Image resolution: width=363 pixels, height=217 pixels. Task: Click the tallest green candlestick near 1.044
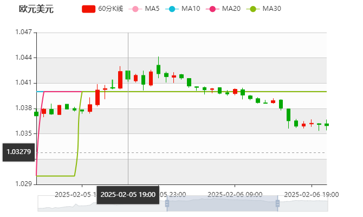[158, 68]
